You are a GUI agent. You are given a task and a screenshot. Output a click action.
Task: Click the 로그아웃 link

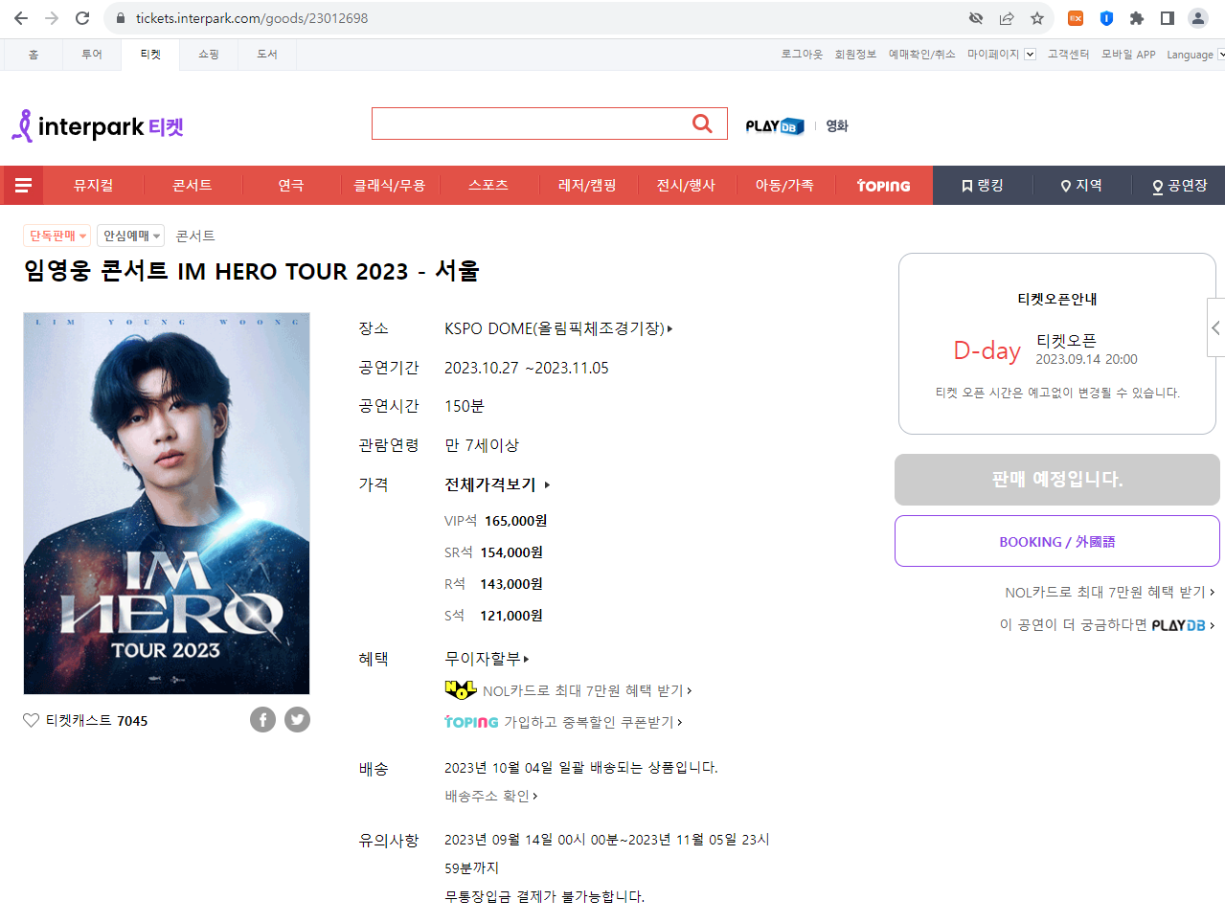point(802,55)
